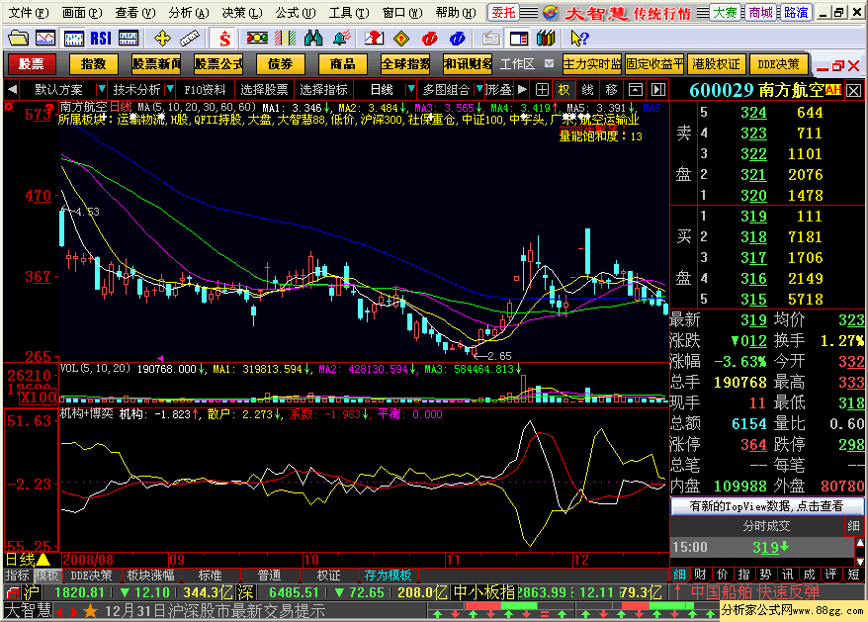The height and width of the screenshot is (622, 868).
Task: Open the 工作区 workspace dropdown
Action: (x=549, y=63)
